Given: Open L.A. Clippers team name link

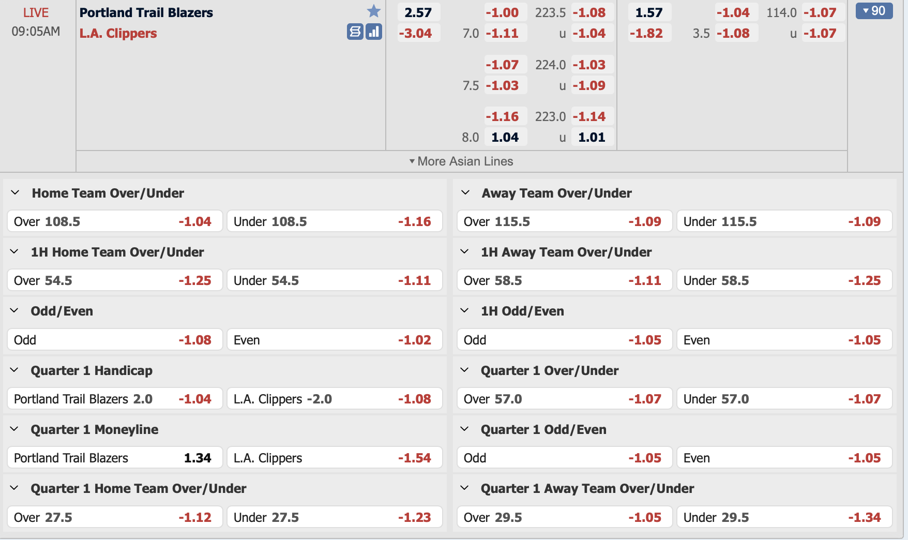Looking at the screenshot, I should click(118, 33).
